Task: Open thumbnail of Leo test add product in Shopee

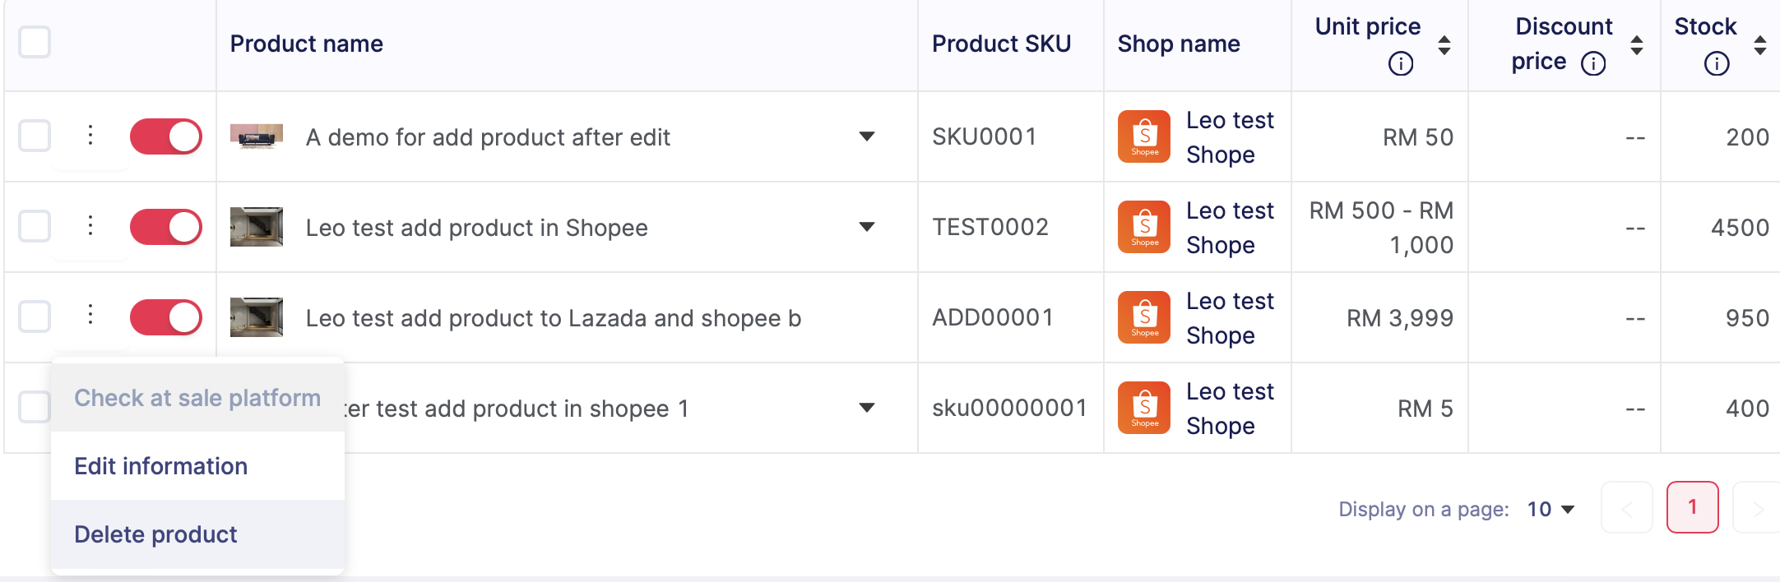Action: 256,227
